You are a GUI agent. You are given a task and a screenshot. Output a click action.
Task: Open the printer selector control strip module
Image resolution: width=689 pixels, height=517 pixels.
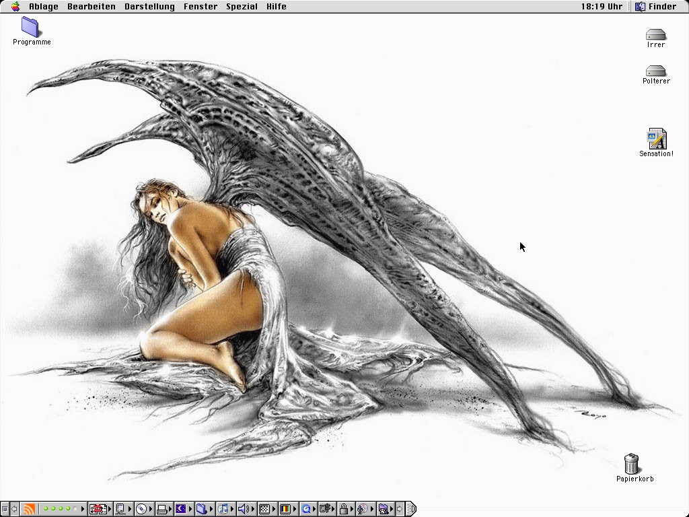pyautogui.click(x=162, y=509)
